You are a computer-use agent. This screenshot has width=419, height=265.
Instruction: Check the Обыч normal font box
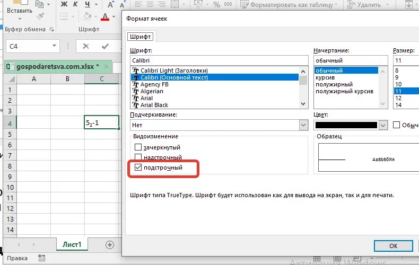click(x=397, y=125)
